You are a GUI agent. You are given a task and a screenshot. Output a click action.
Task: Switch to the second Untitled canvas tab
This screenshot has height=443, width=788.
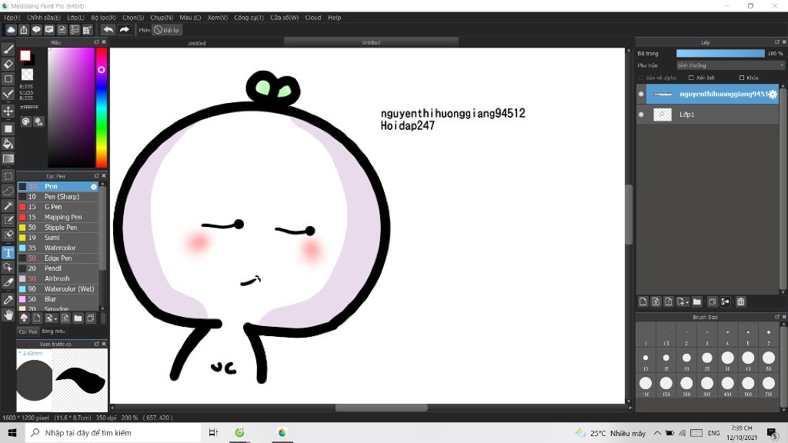371,43
